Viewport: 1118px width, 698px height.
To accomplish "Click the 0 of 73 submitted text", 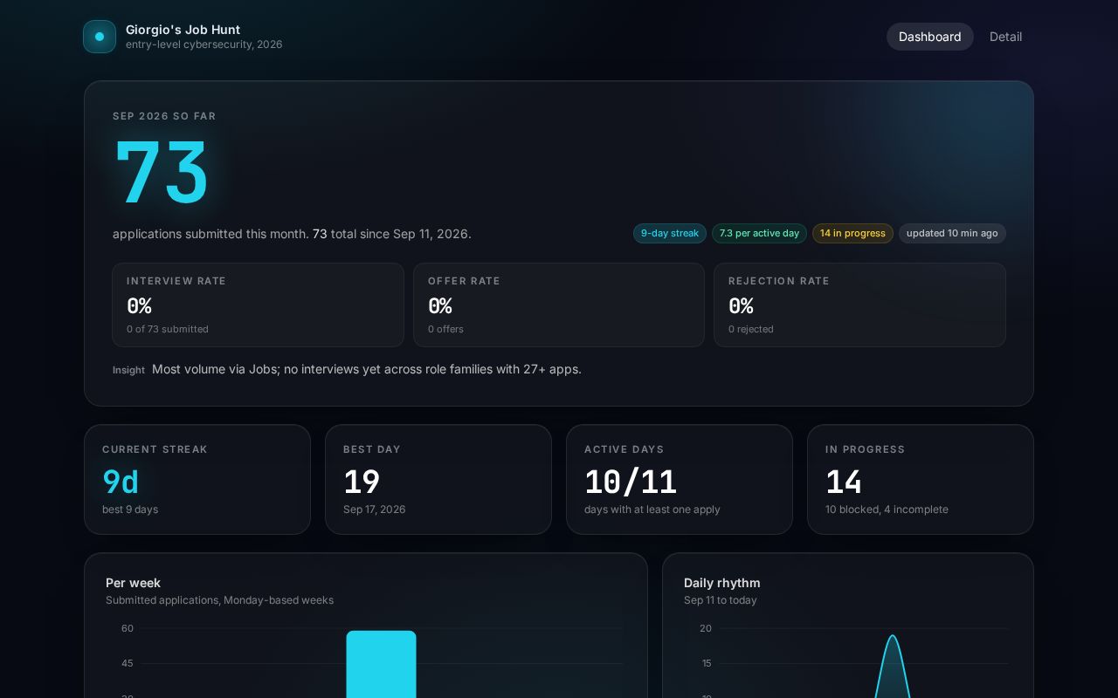I will click(168, 329).
